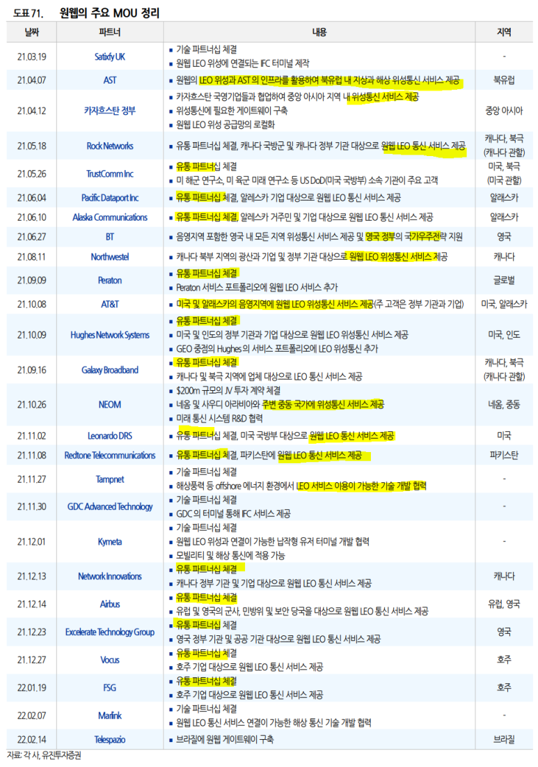Select the date 21.06.27
The image size is (538, 767).
click(x=32, y=237)
